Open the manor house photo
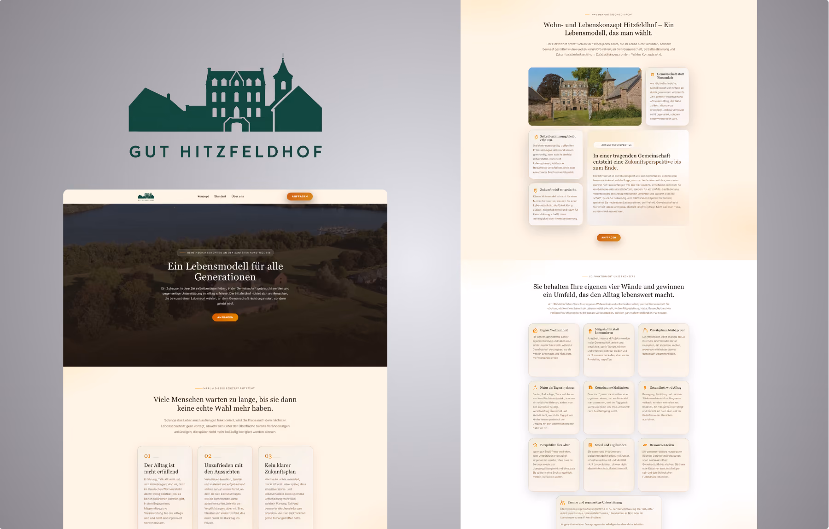 (x=585, y=97)
